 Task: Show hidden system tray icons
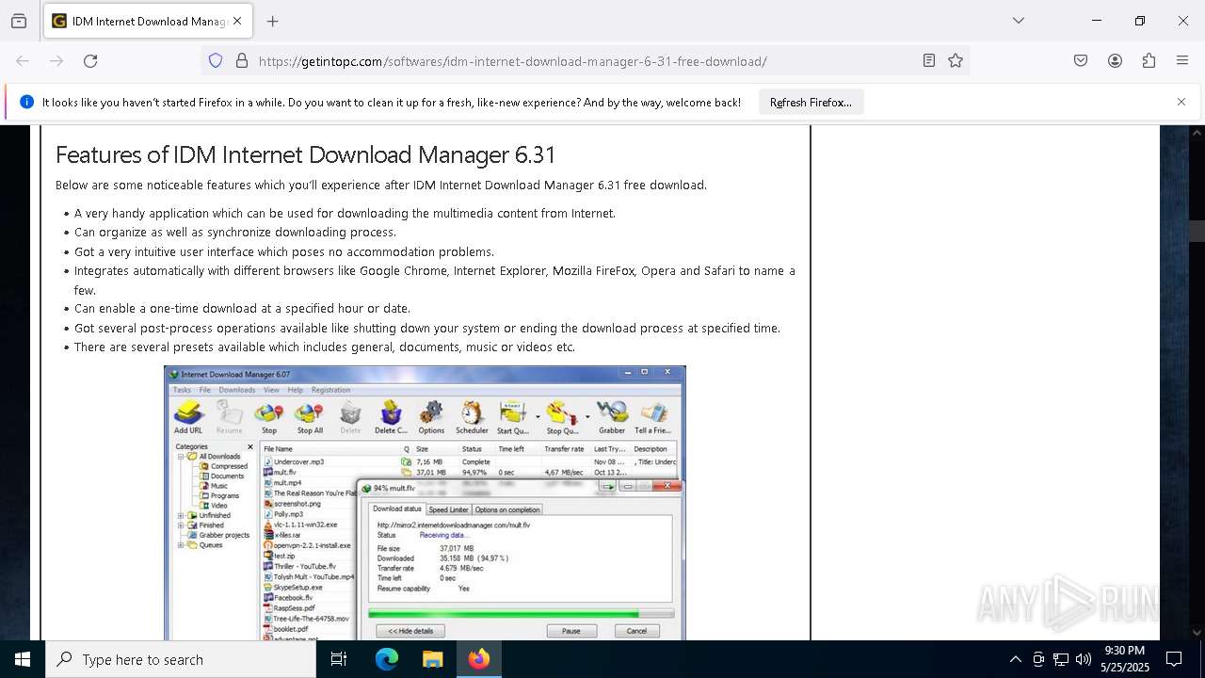pos(1015,659)
